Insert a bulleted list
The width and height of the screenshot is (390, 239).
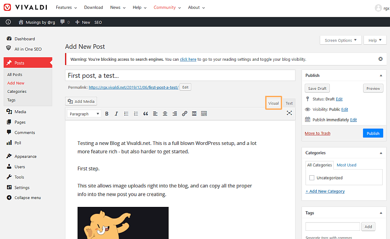click(x=126, y=114)
